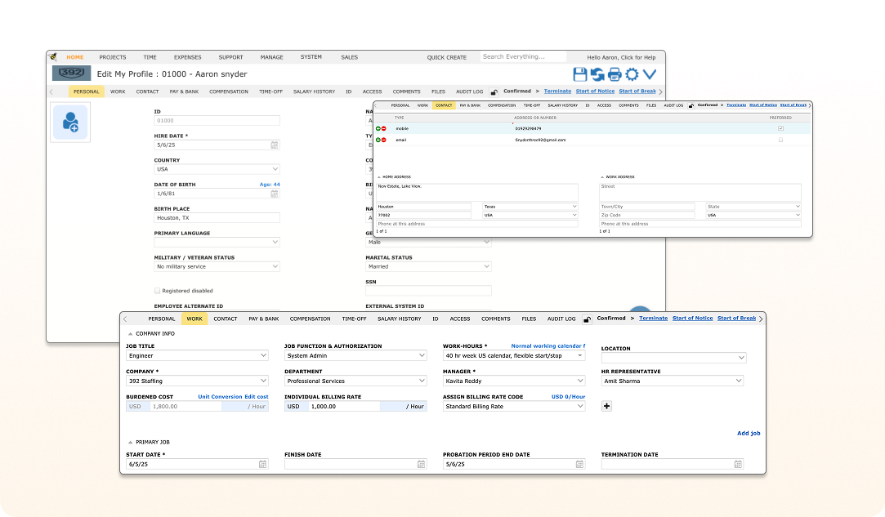Click the Add job link
Viewport: 885px width, 517px height.
[x=749, y=434]
